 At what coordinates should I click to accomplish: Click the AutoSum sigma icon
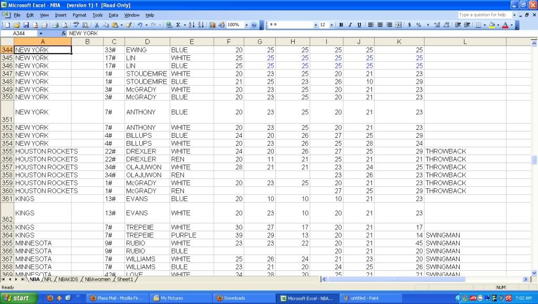point(178,25)
